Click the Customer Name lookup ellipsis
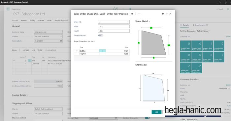The height and width of the screenshot is (121, 231). (61, 32)
